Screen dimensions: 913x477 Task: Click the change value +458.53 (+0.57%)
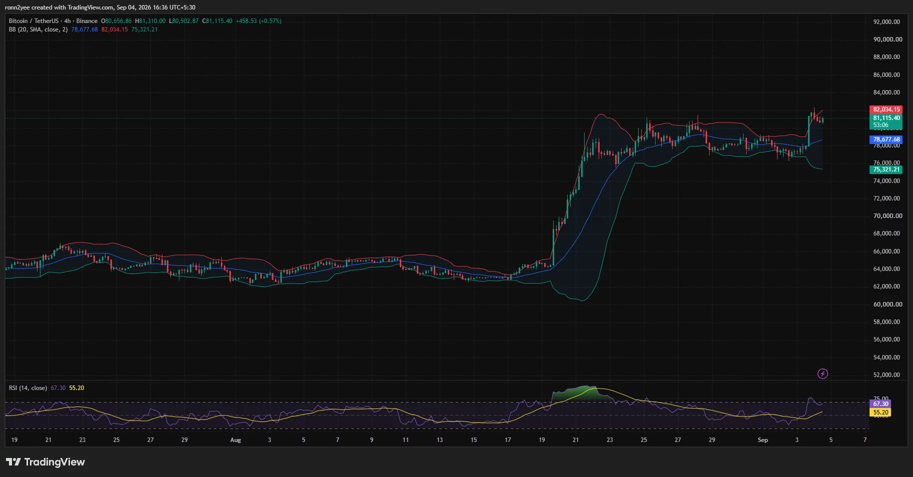point(258,21)
